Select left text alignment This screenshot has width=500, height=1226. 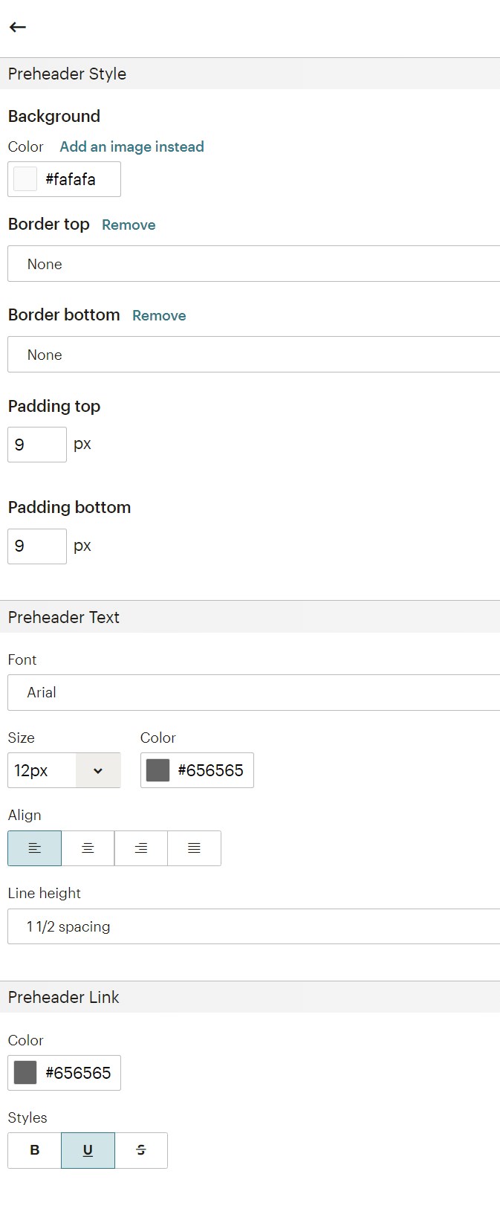[x=35, y=848]
